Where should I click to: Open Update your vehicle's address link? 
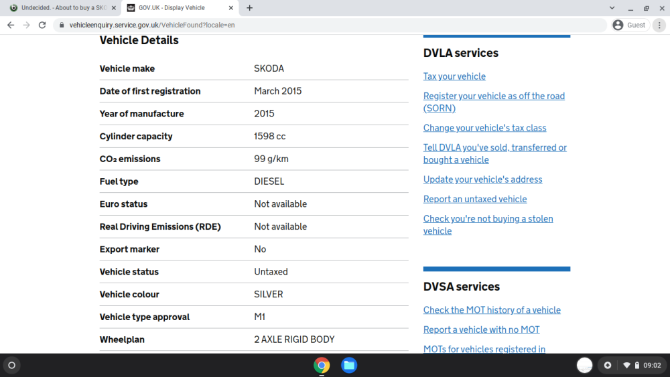pos(482,179)
